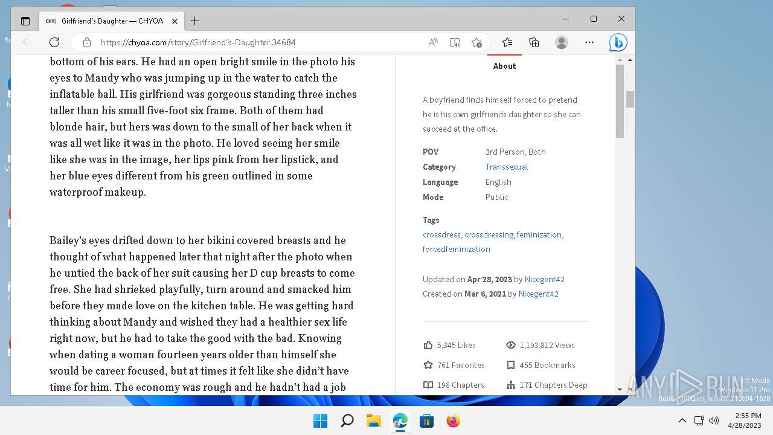Open Microsoft Store from the taskbar
Screen dimensions: 773x435
[x=426, y=420]
